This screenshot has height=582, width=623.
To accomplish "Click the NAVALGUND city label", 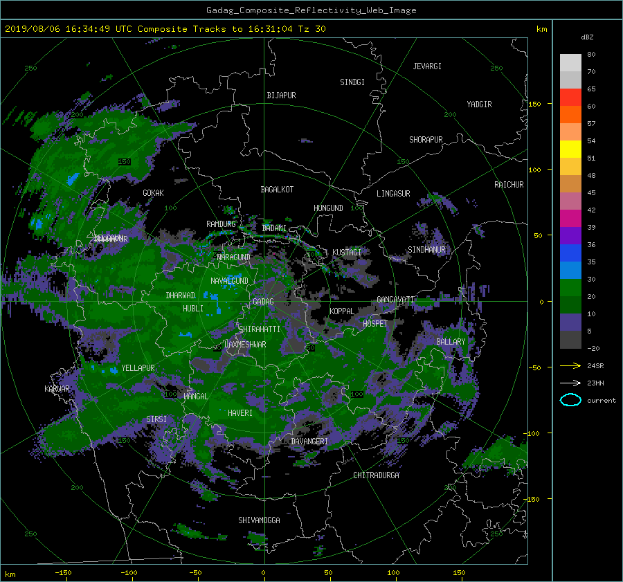I will pos(229,281).
